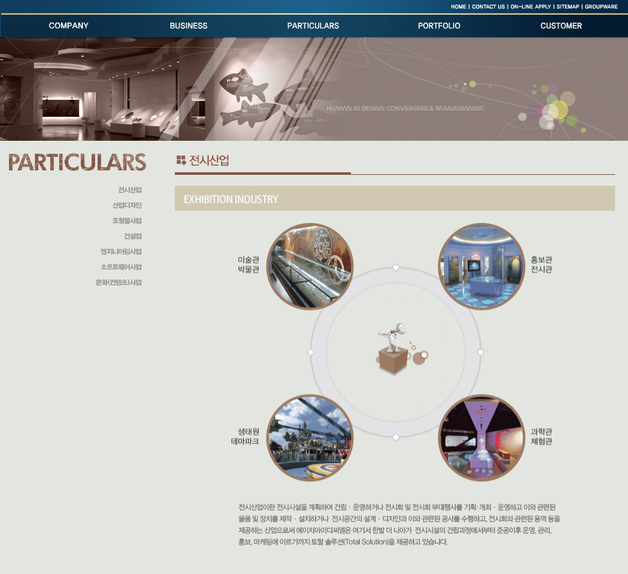Click the fish exhibit hero banner image
The image size is (628, 574).
coord(314,89)
